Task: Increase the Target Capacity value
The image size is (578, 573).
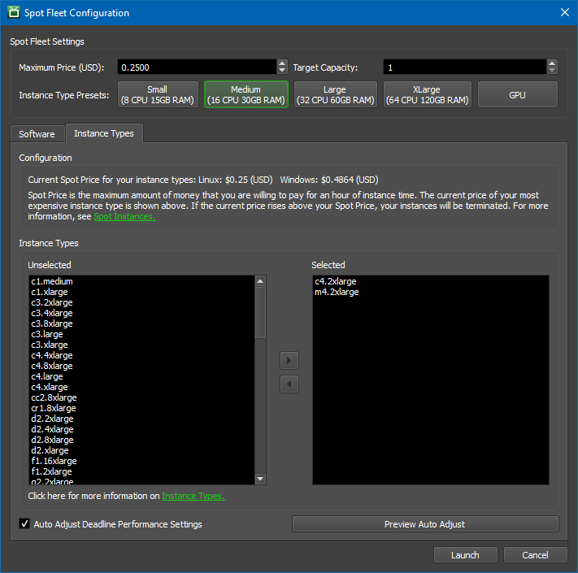Action: coord(552,63)
